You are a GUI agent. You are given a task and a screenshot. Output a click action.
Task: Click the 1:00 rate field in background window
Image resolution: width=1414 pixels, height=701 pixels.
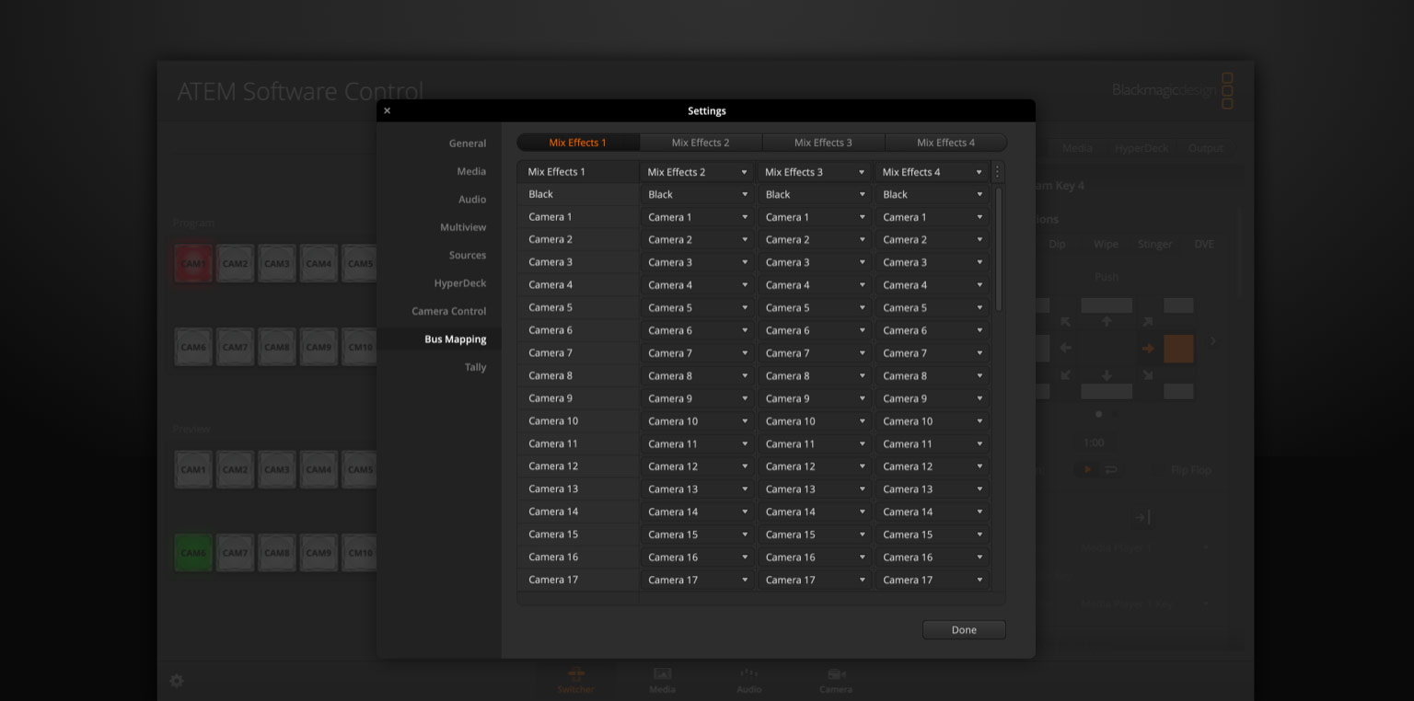click(1094, 442)
